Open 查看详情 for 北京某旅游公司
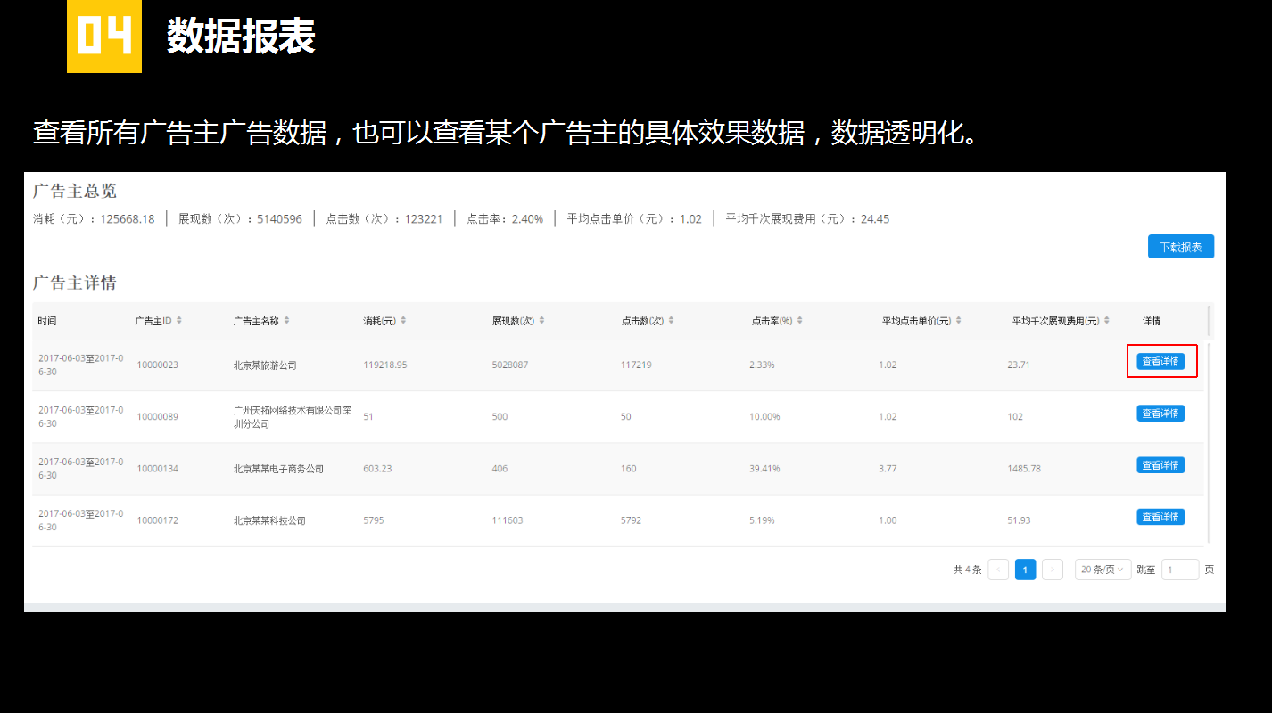Viewport: 1272px width, 713px height. click(1160, 361)
